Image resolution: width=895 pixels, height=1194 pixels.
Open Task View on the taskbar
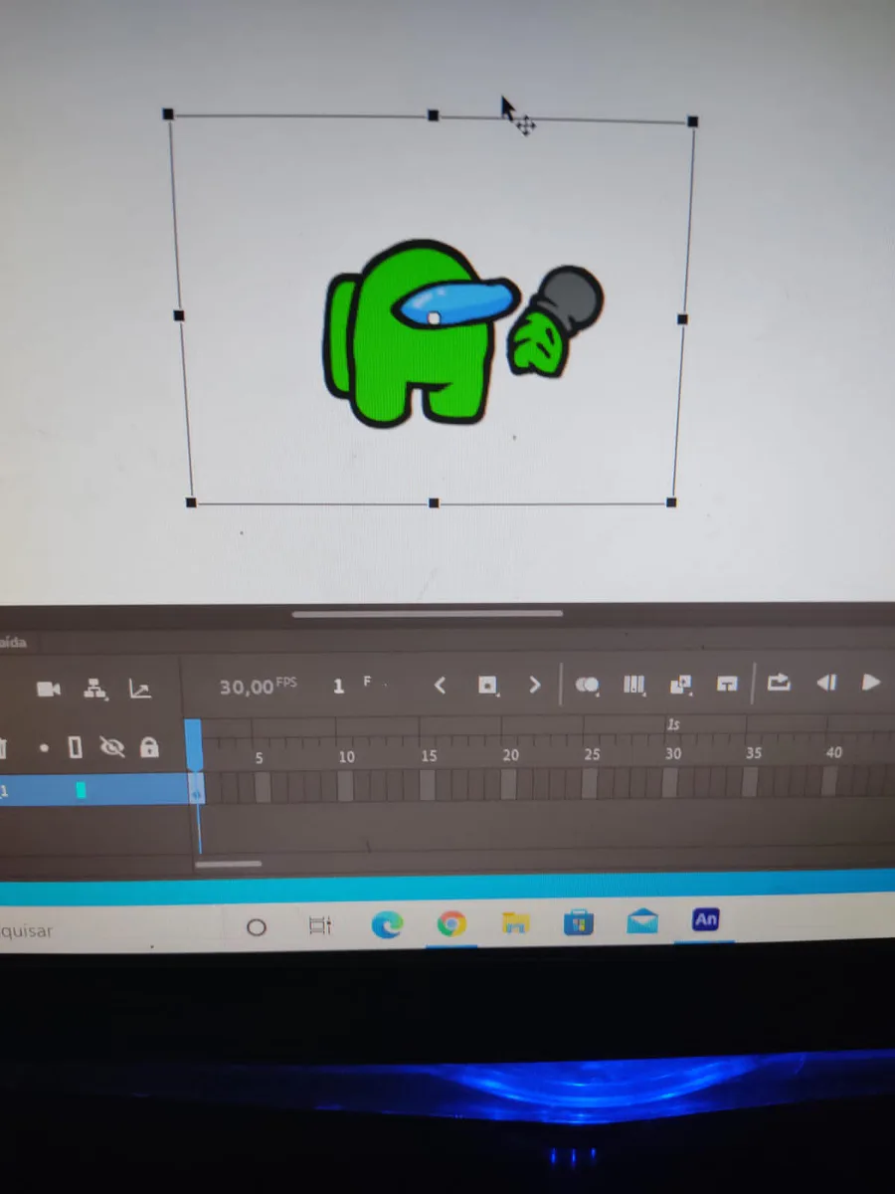click(319, 926)
